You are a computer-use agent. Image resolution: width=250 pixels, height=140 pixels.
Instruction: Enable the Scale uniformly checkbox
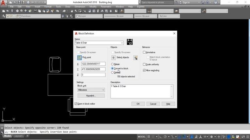click(144, 64)
